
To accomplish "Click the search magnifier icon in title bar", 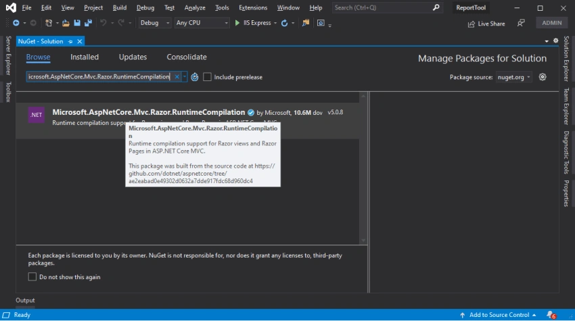I will click(x=436, y=7).
